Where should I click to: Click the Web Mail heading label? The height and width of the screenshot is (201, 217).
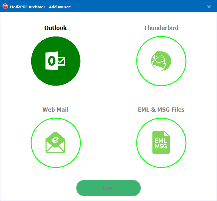[55, 110]
